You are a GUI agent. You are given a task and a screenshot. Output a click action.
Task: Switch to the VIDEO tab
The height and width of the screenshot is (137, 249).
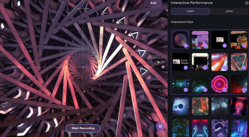[x=190, y=11]
